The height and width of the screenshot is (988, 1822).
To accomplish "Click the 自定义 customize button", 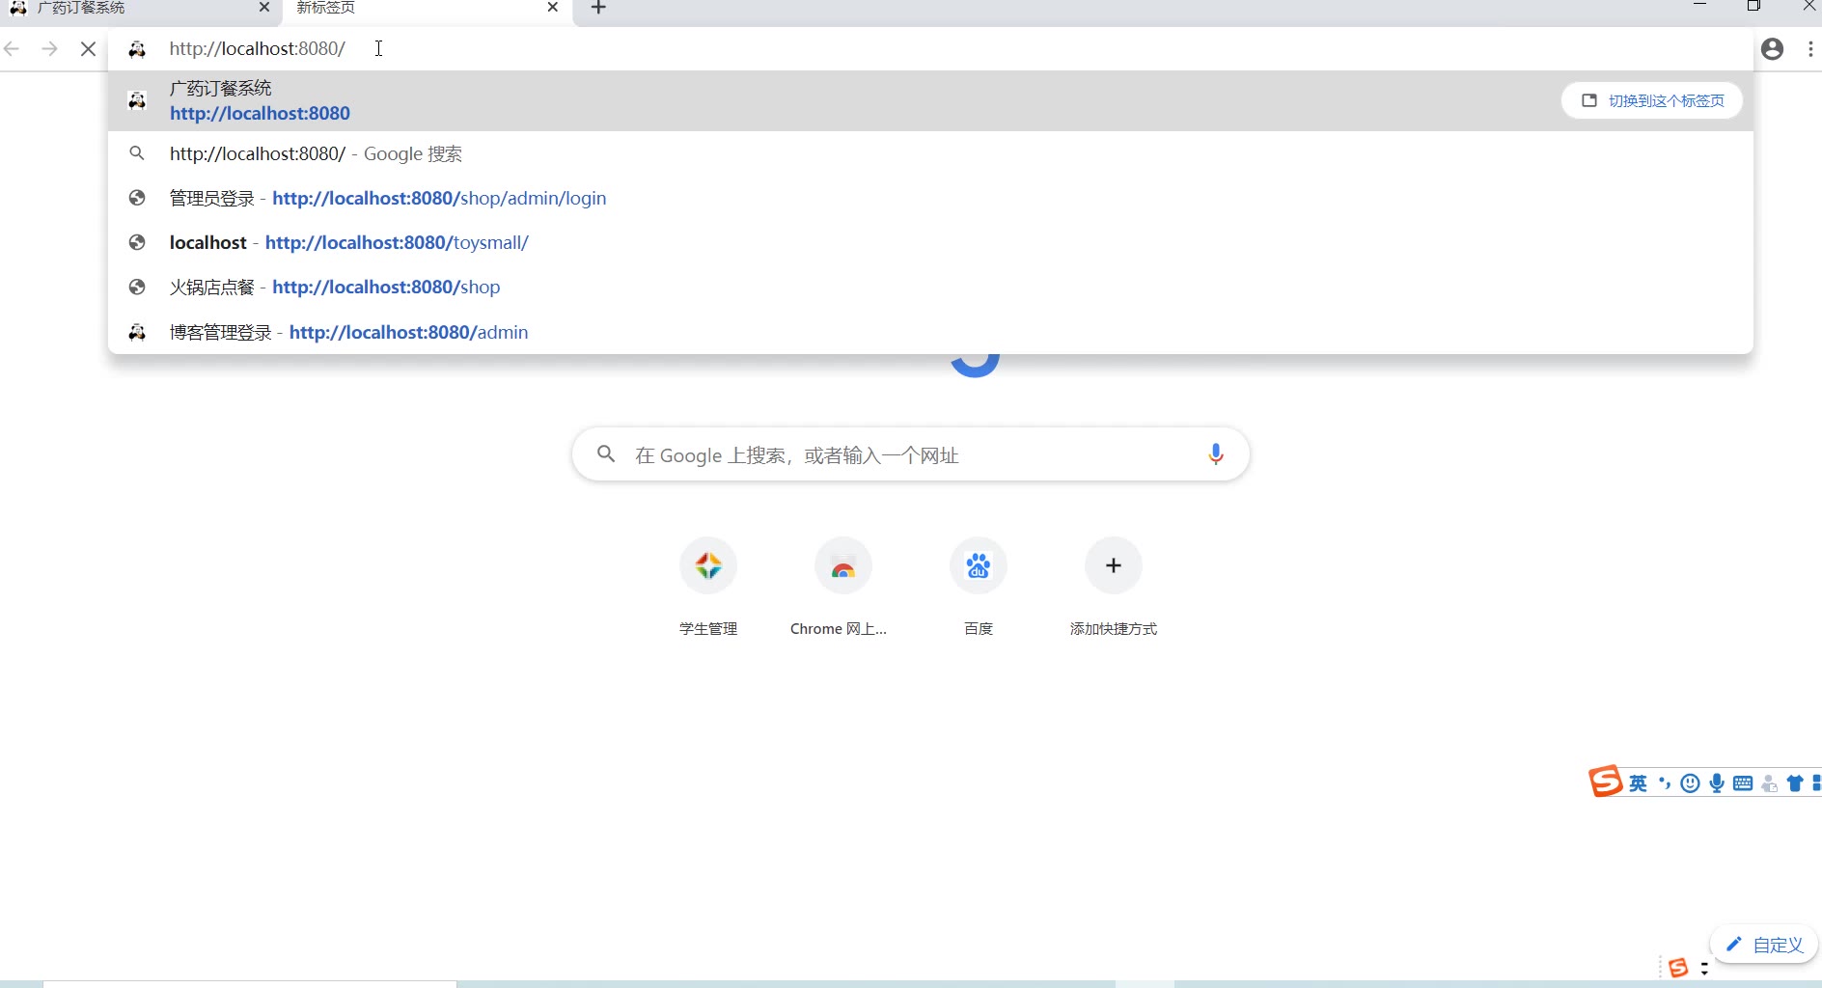I will point(1764,945).
